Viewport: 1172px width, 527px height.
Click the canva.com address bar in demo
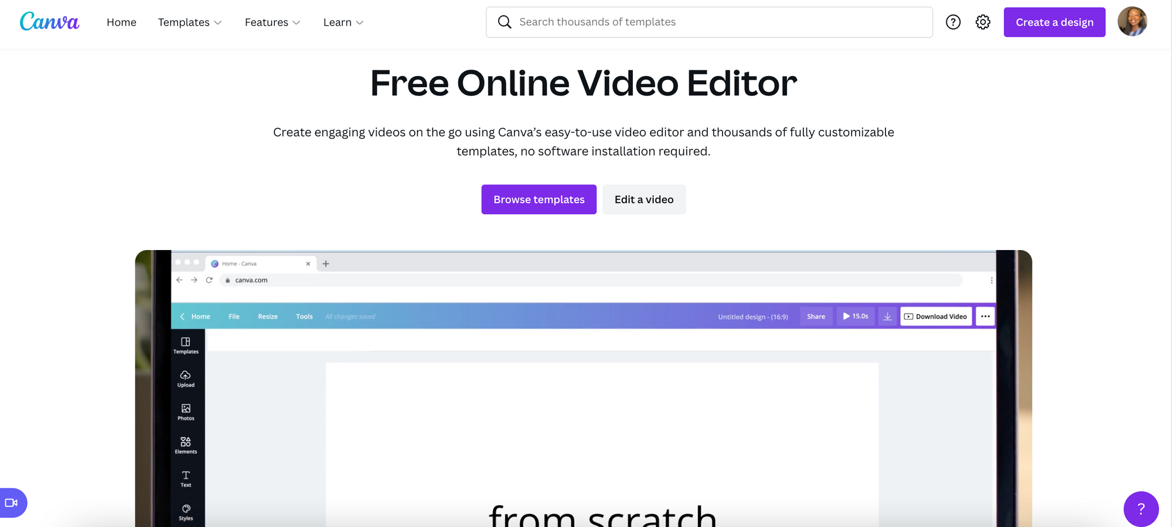591,280
